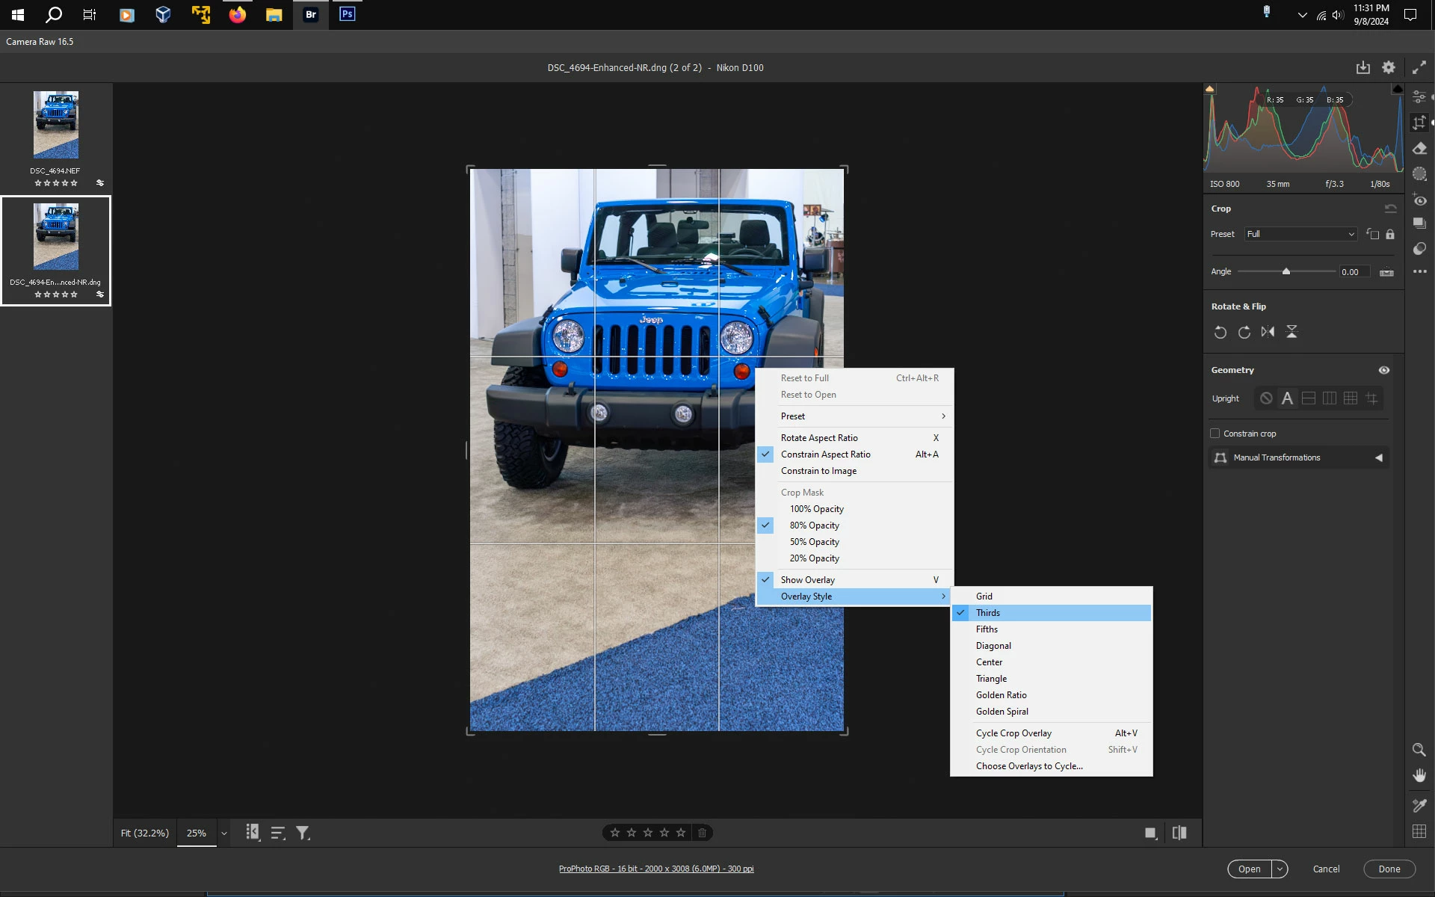Open the ProPhoto RGB workflow options link
This screenshot has width=1435, height=897.
pyautogui.click(x=656, y=869)
